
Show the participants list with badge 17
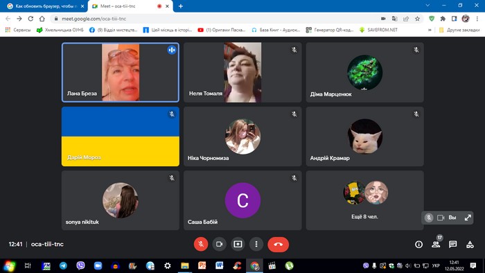[436, 245]
